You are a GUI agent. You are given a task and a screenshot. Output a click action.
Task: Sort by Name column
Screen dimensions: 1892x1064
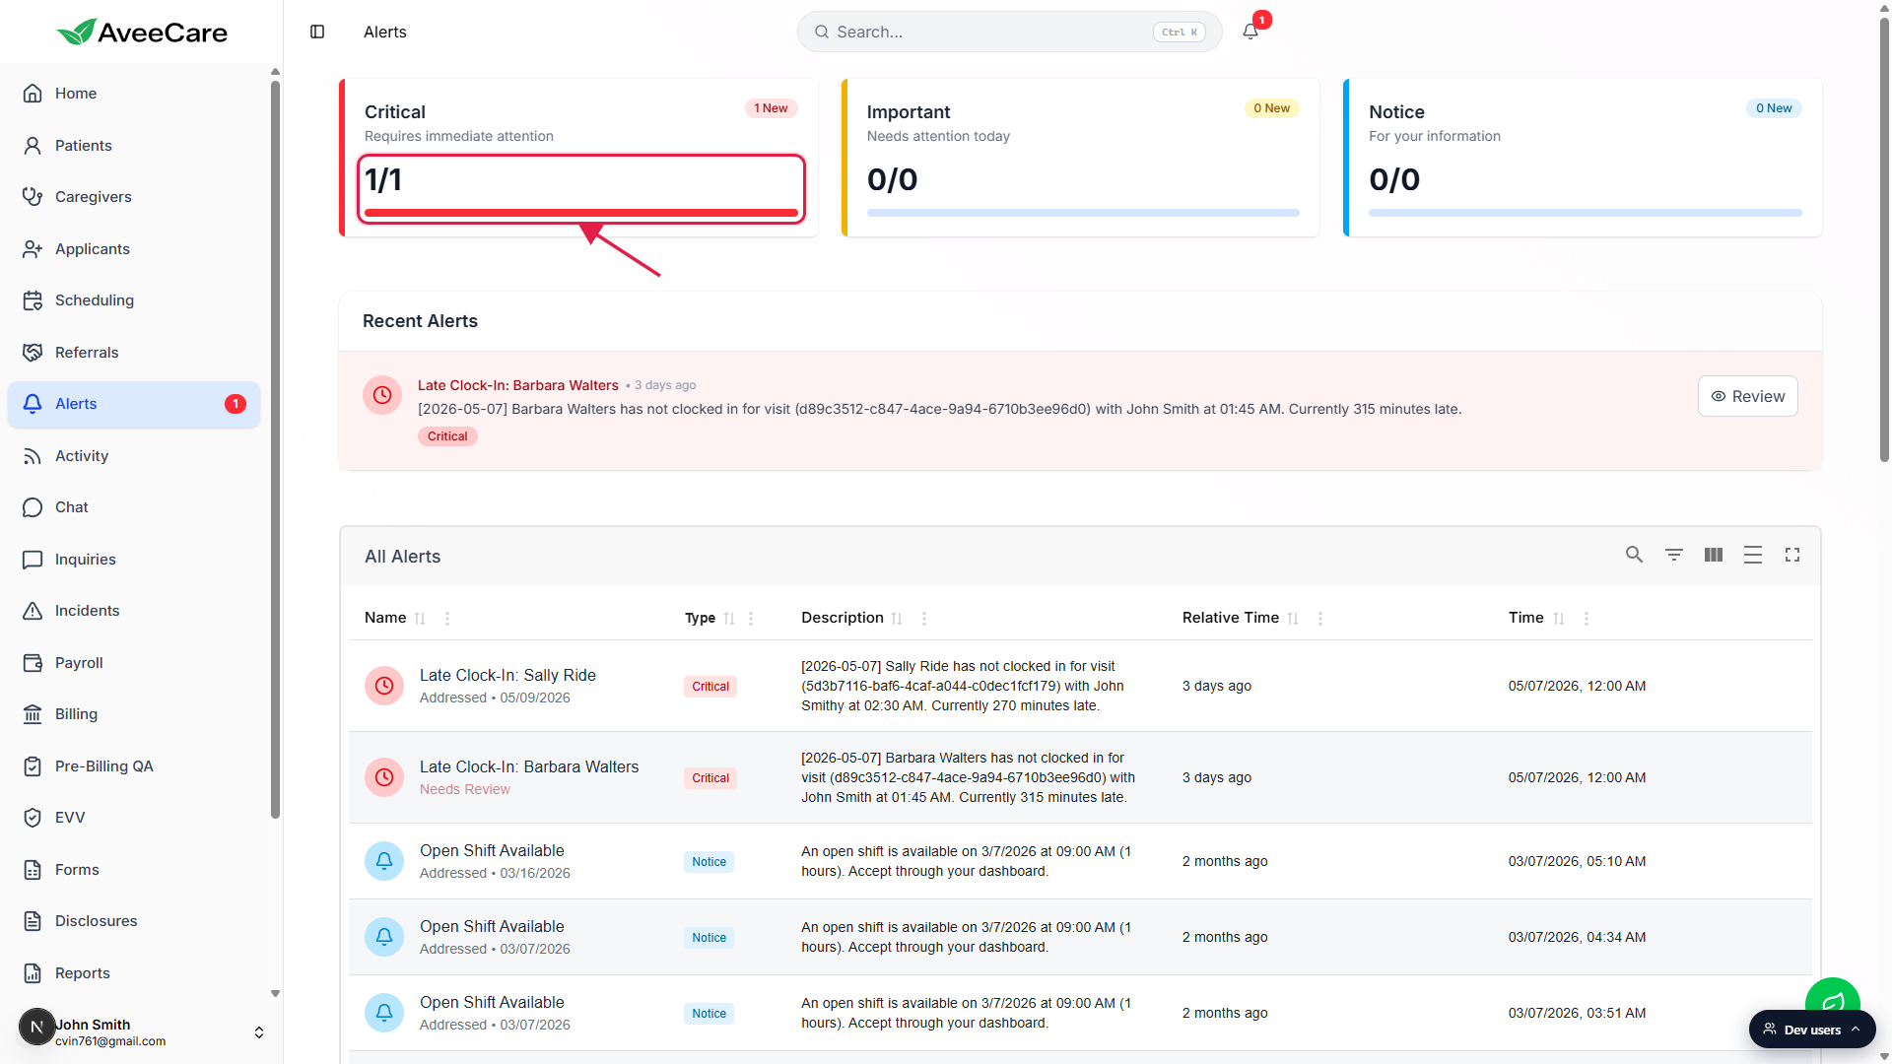click(421, 619)
